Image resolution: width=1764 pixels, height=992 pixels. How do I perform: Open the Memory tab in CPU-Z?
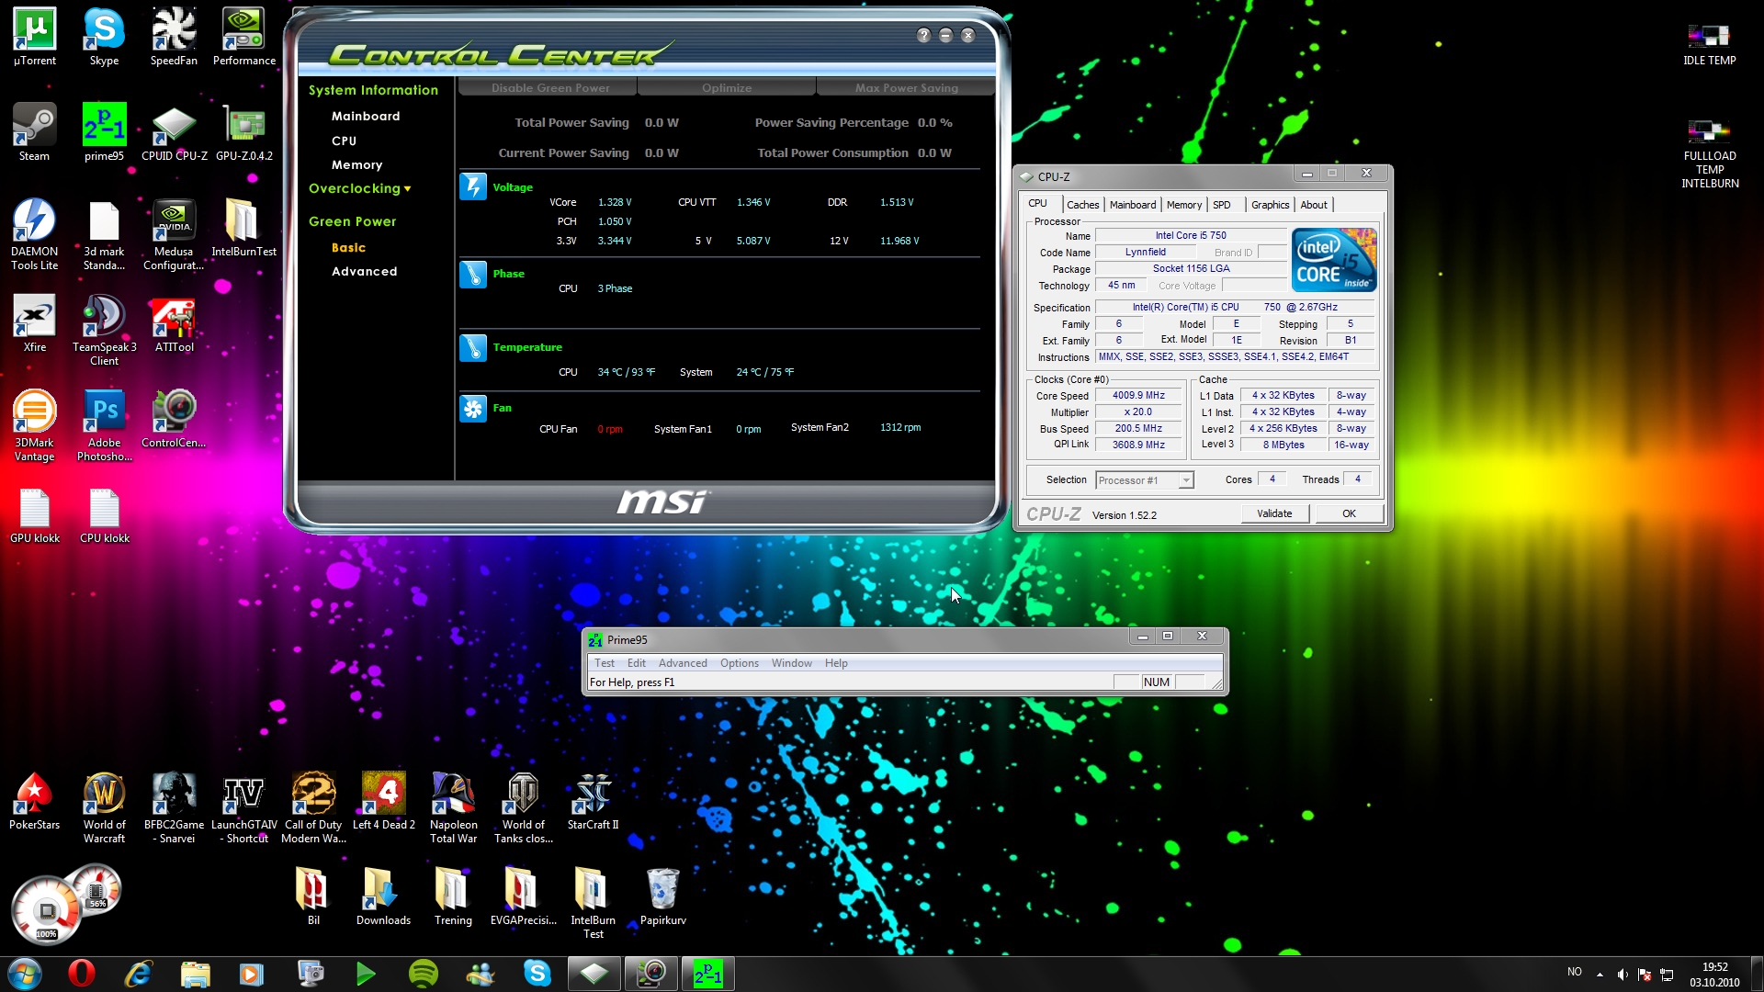coord(1183,205)
